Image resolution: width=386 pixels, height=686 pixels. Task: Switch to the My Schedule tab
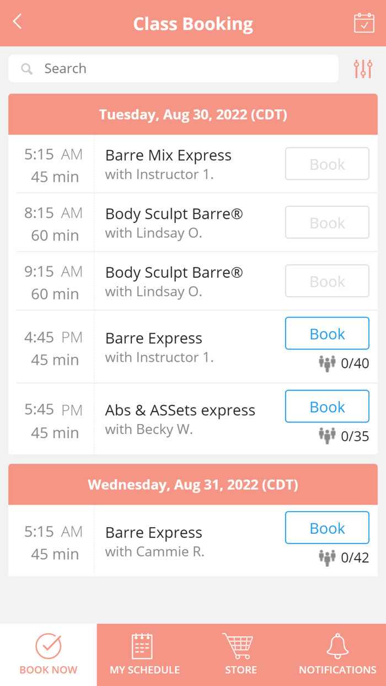tap(143, 655)
